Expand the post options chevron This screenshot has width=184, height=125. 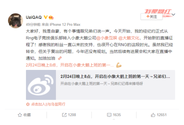173,14
